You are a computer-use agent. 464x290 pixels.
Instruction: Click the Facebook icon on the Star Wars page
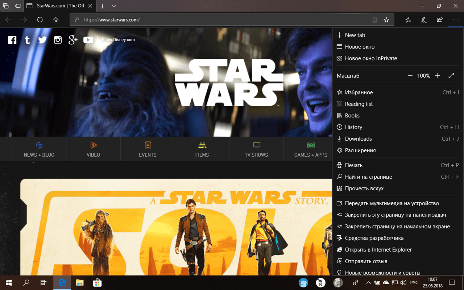12,40
